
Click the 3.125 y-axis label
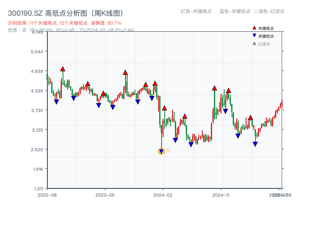pos(37,130)
